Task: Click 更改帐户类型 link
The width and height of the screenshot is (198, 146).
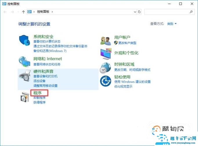Action: tap(127, 43)
